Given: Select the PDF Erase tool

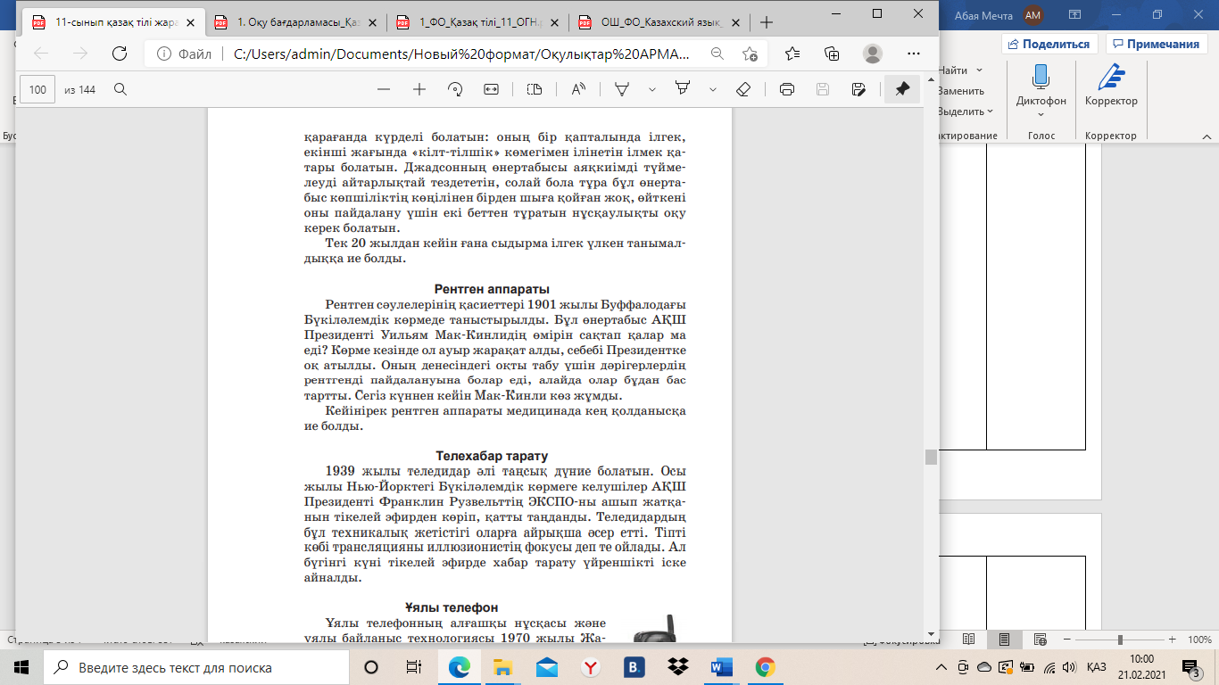Looking at the screenshot, I should point(742,89).
